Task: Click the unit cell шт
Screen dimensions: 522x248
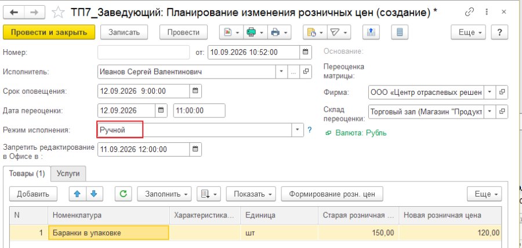Action: [280, 233]
